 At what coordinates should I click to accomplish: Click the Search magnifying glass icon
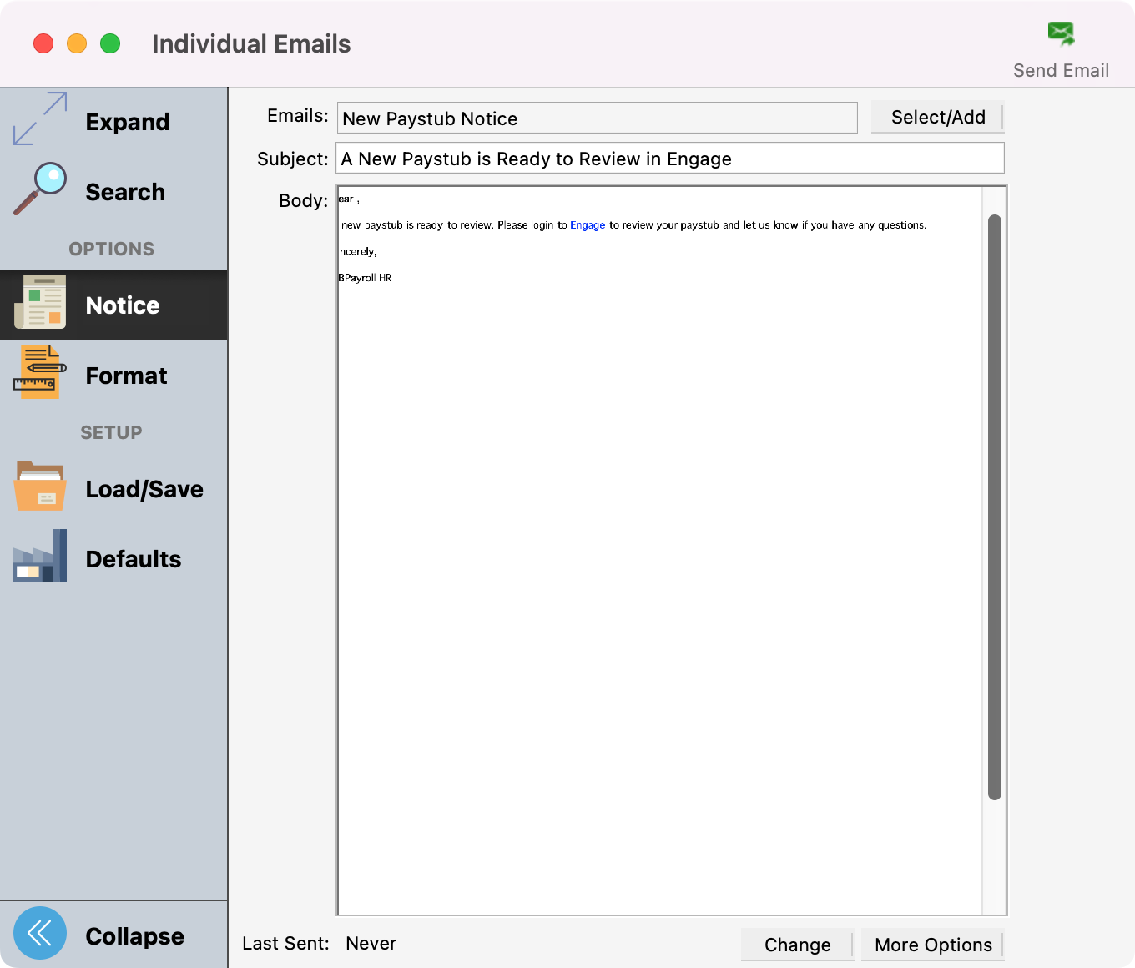pyautogui.click(x=40, y=189)
